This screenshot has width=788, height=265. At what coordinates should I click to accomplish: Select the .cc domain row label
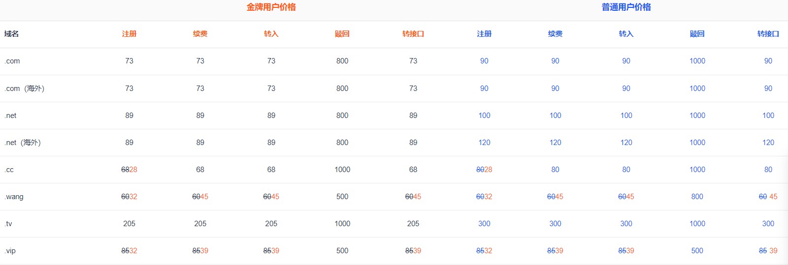click(9, 170)
